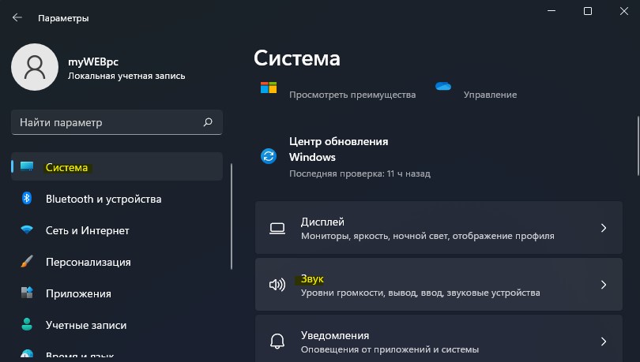The image size is (640, 362).
Task: Click Оповещения от приложений и системы text
Action: pyautogui.click(x=390, y=349)
